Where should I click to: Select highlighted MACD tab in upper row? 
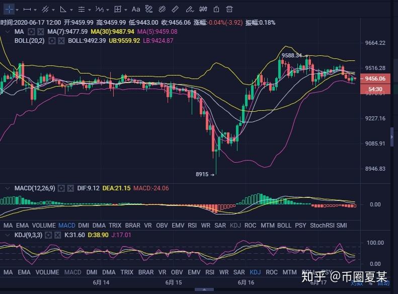67,226
